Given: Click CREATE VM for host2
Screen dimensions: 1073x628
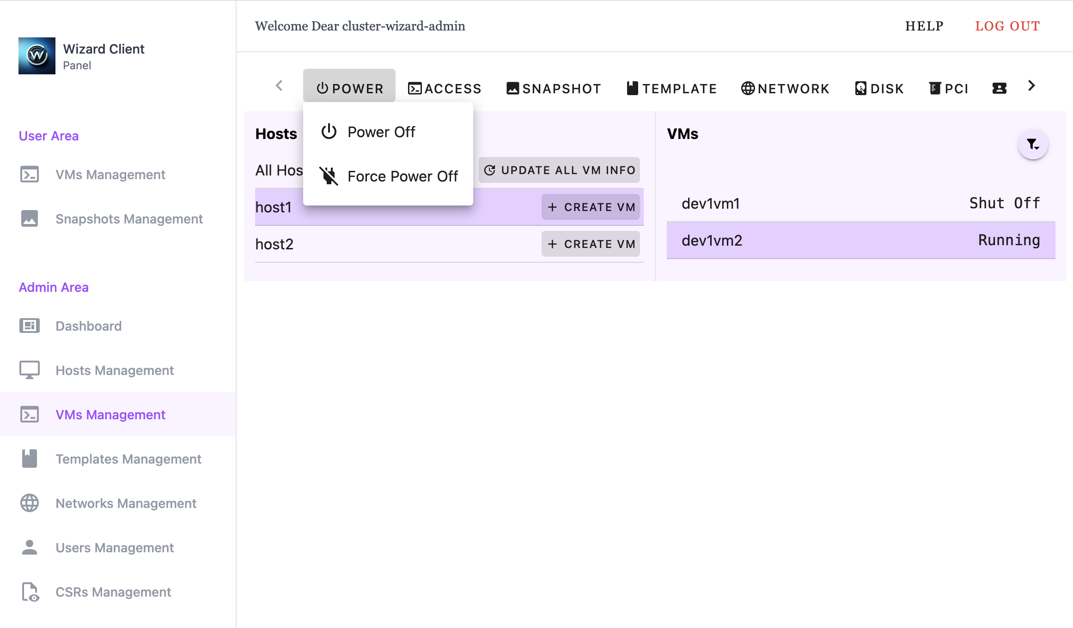Looking at the screenshot, I should pyautogui.click(x=591, y=244).
